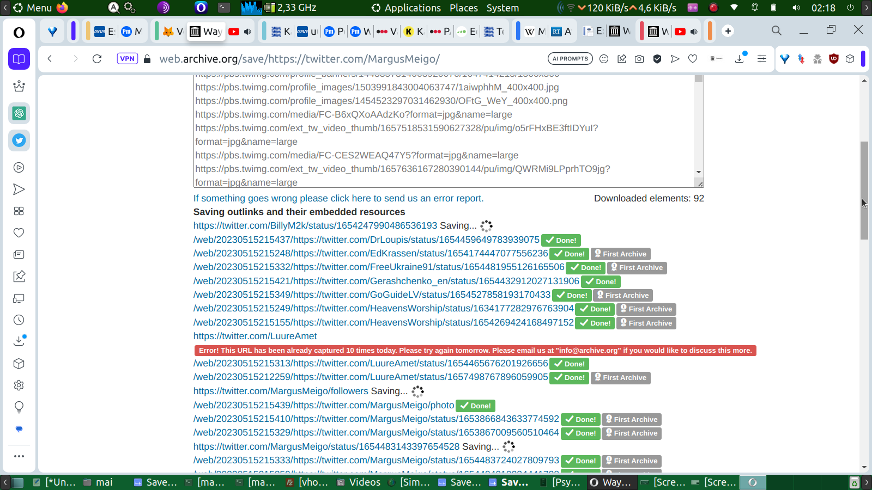872x490 pixels.
Task: Open the Easy Setup sliders icon
Action: tap(762, 59)
